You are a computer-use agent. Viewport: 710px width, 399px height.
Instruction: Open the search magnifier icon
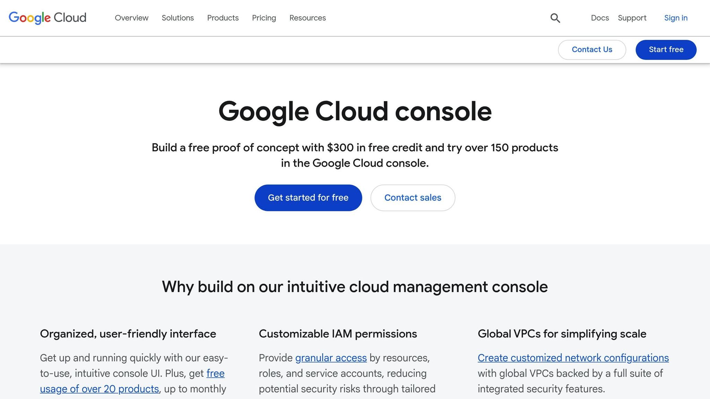[555, 18]
